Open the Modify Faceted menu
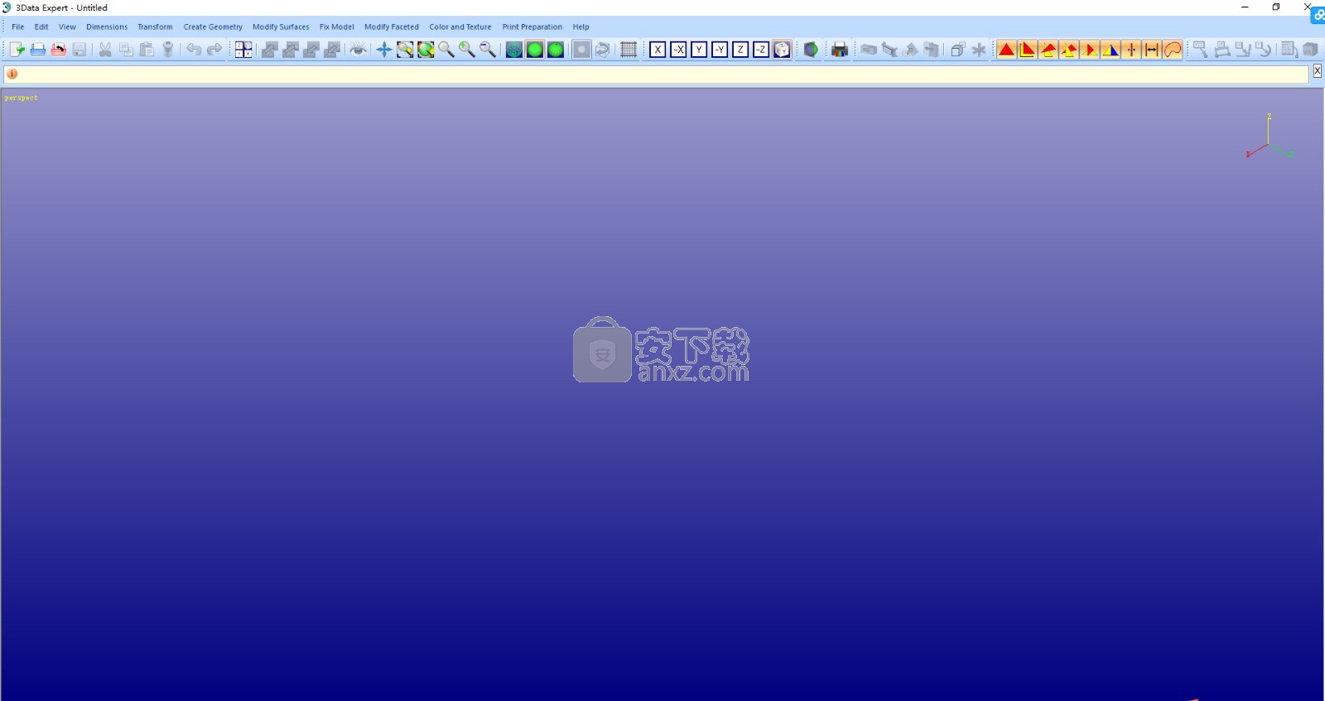The width and height of the screenshot is (1325, 701). (392, 26)
